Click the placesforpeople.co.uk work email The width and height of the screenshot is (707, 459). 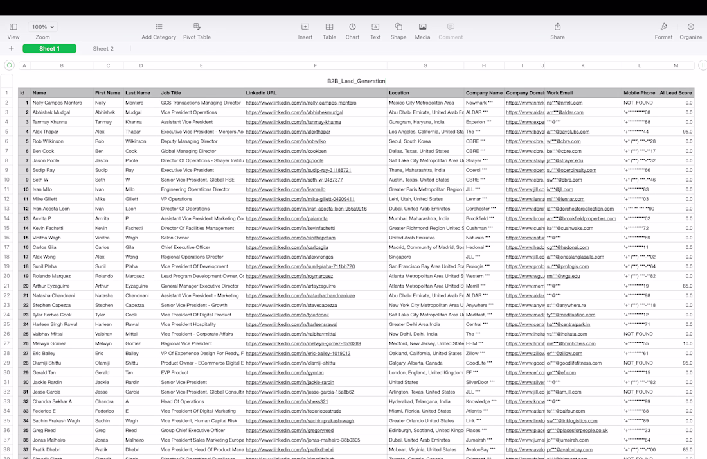point(577,430)
